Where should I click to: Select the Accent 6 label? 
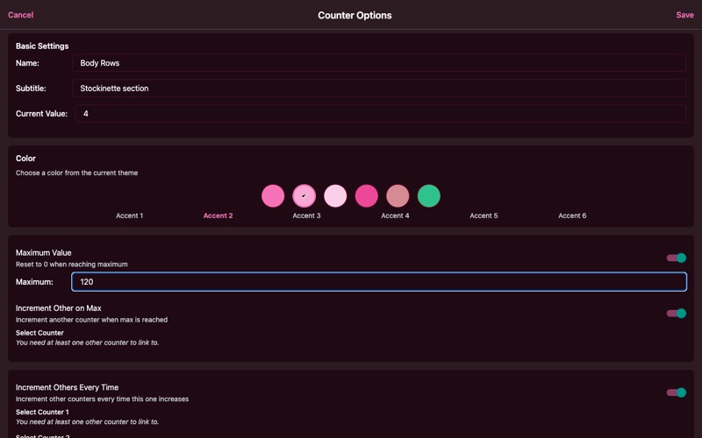click(x=572, y=215)
